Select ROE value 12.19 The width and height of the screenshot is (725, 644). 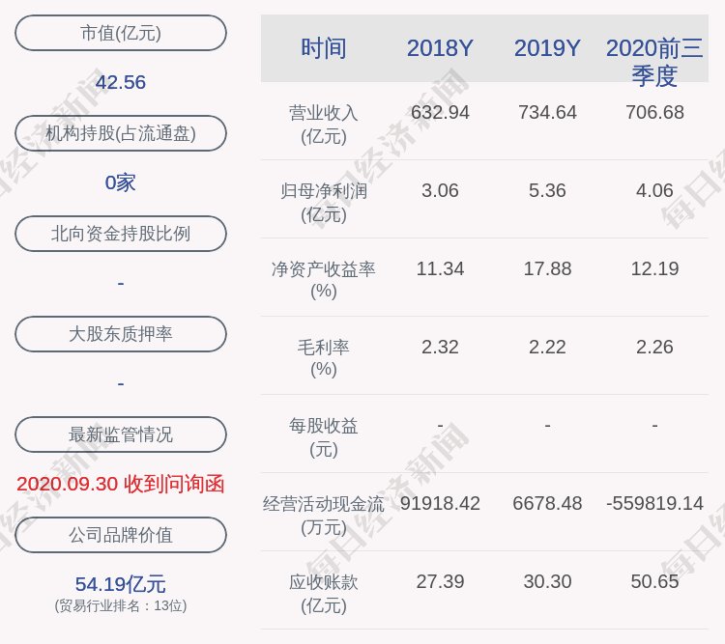pyautogui.click(x=654, y=268)
